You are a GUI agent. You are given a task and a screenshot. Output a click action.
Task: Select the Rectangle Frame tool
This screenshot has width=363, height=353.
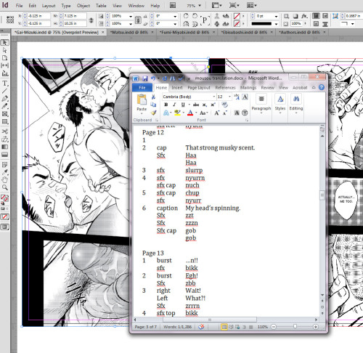(x=4, y=114)
